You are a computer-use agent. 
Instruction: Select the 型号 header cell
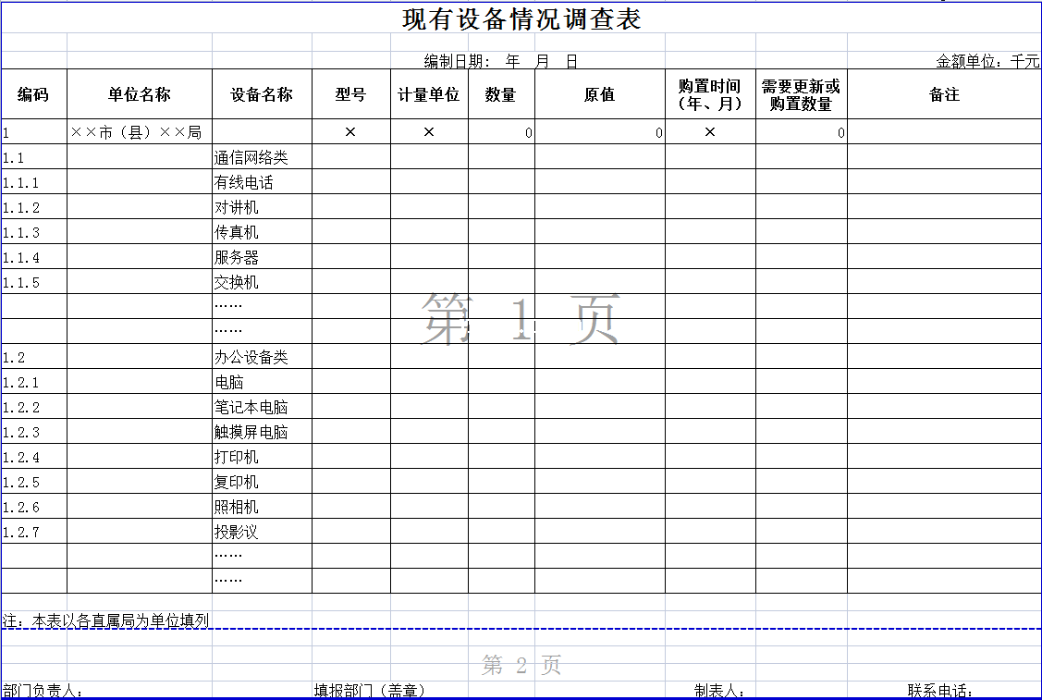point(350,95)
